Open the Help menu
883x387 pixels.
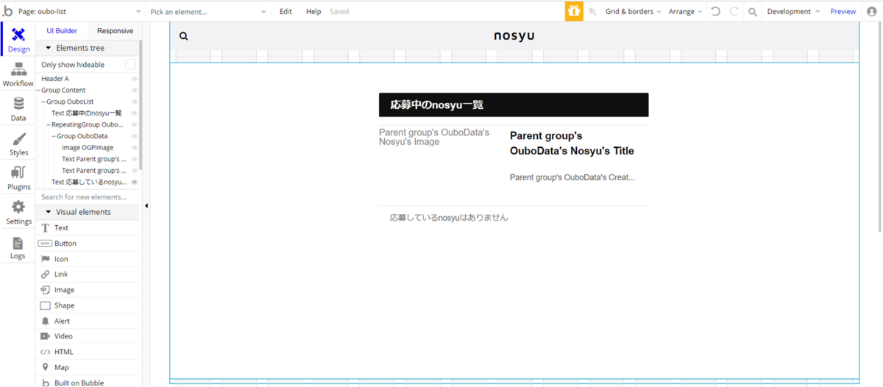[x=313, y=12]
